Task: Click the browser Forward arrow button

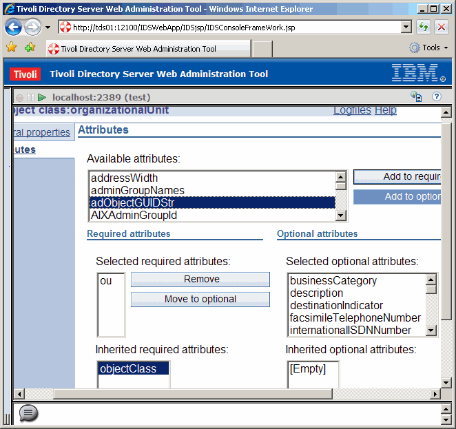Action: pyautogui.click(x=32, y=28)
